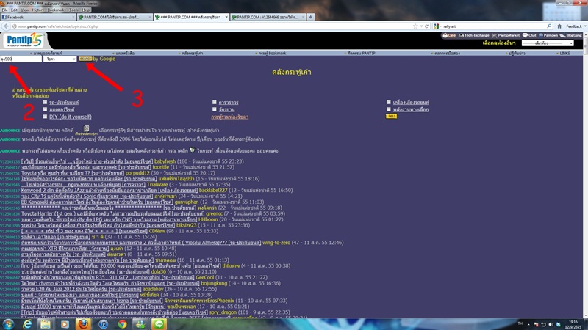Bookmark page with the star icon
588x330 pixels.
click(x=415, y=26)
